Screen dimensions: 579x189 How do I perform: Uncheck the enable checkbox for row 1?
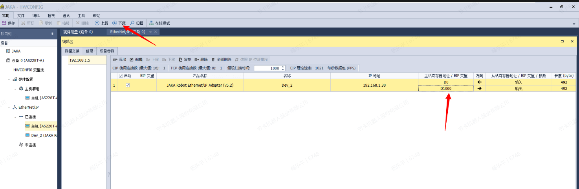click(x=127, y=85)
